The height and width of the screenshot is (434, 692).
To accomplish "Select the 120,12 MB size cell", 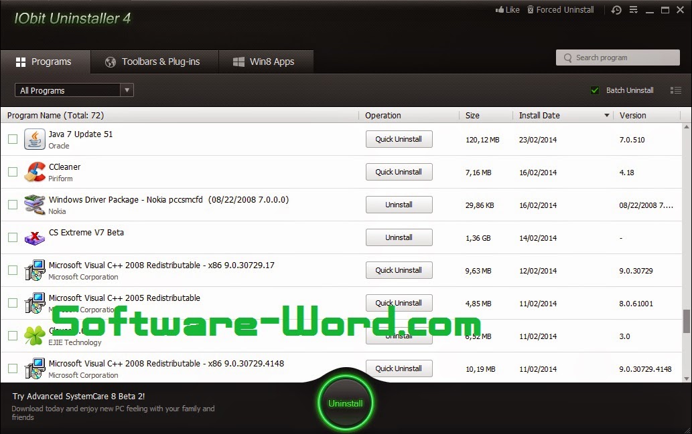I will pos(482,140).
